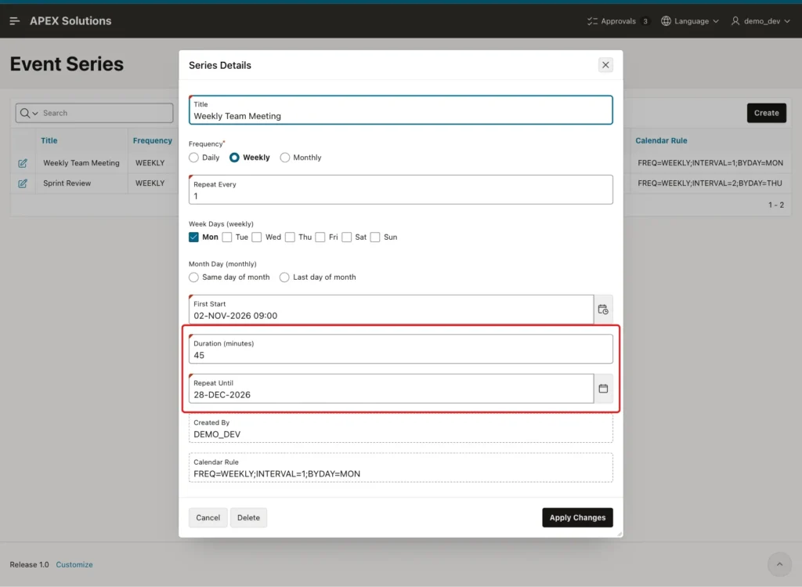The height and width of the screenshot is (587, 802).
Task: Go to APEX Solutions home title
Action: coord(70,21)
